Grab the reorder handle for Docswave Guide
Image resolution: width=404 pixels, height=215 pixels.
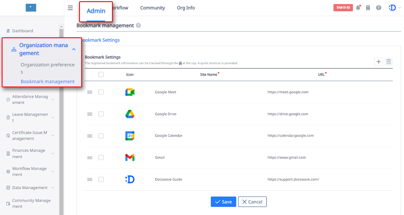point(90,179)
